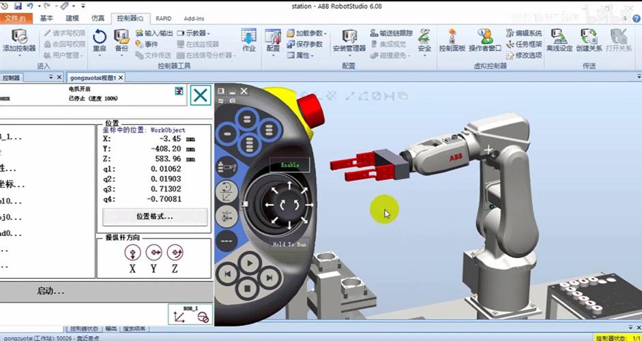
Task: Click the FlexPendant increment toggle button
Action: 227,241
